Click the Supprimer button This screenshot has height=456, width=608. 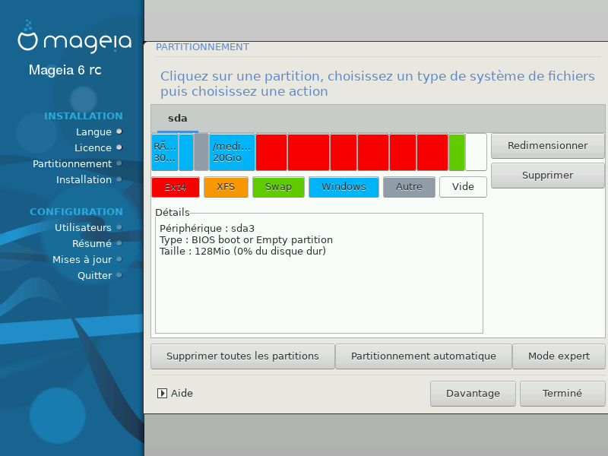(x=547, y=176)
